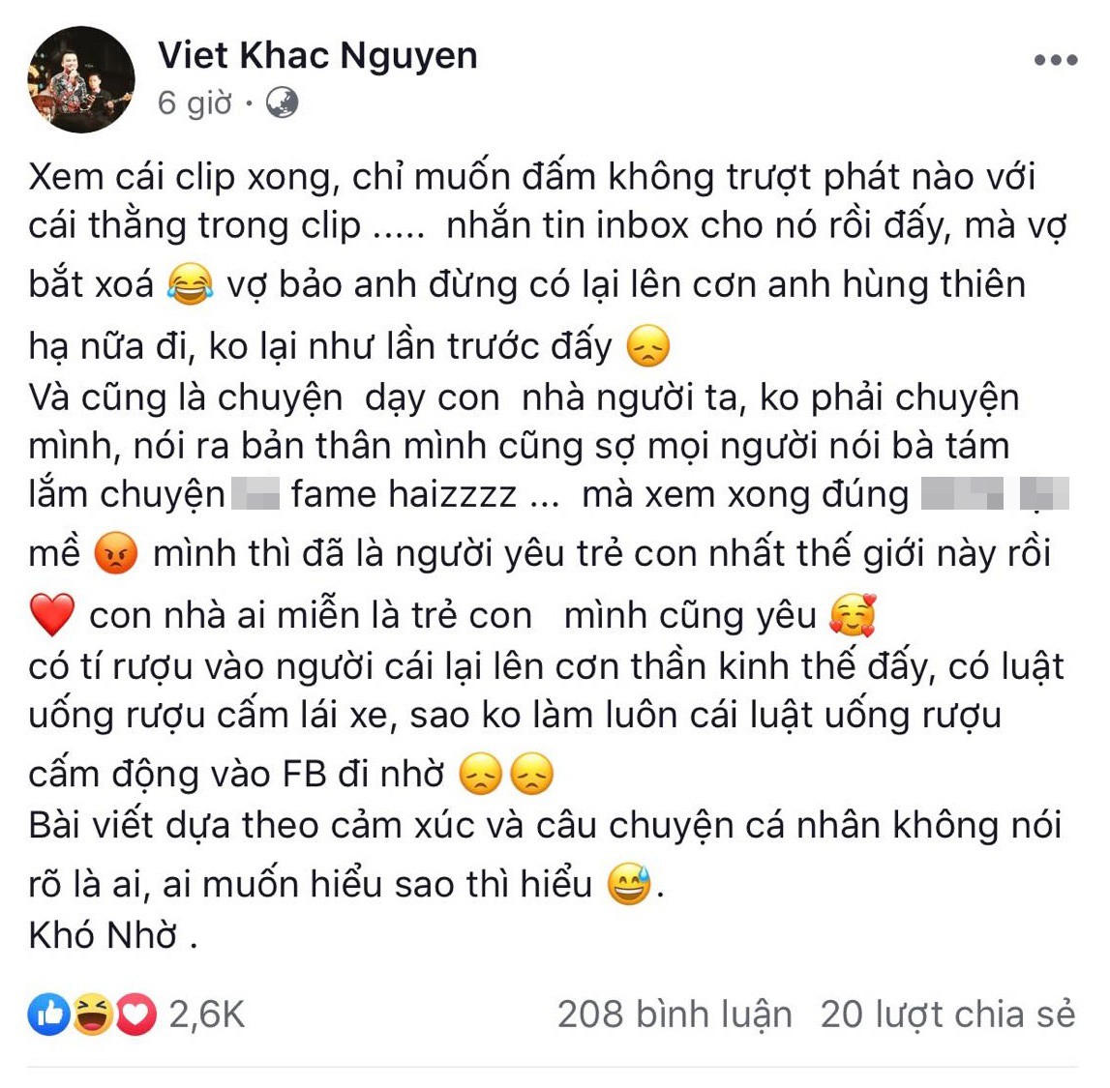Click the Viet Khac Nguyen profile name
1110x1088 pixels.
(x=318, y=55)
